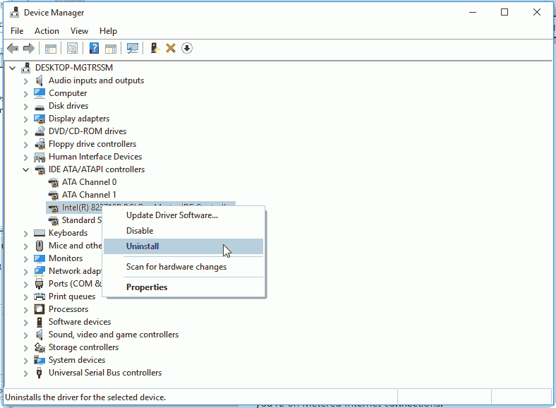This screenshot has height=408, width=556.
Task: Click the Universal Serial Bus controllers icon
Action: (40, 373)
